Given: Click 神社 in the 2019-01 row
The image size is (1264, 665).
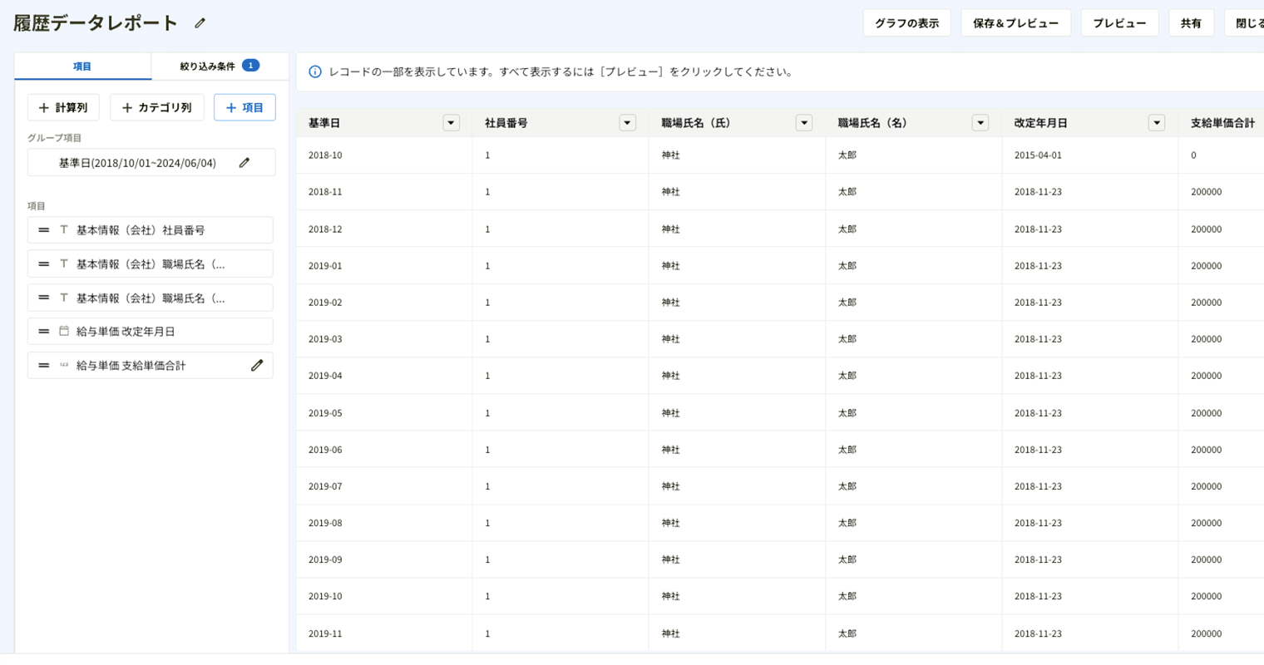Looking at the screenshot, I should point(670,266).
